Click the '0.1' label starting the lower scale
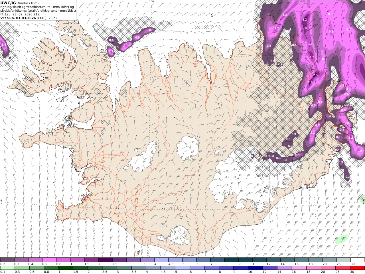 3,272
